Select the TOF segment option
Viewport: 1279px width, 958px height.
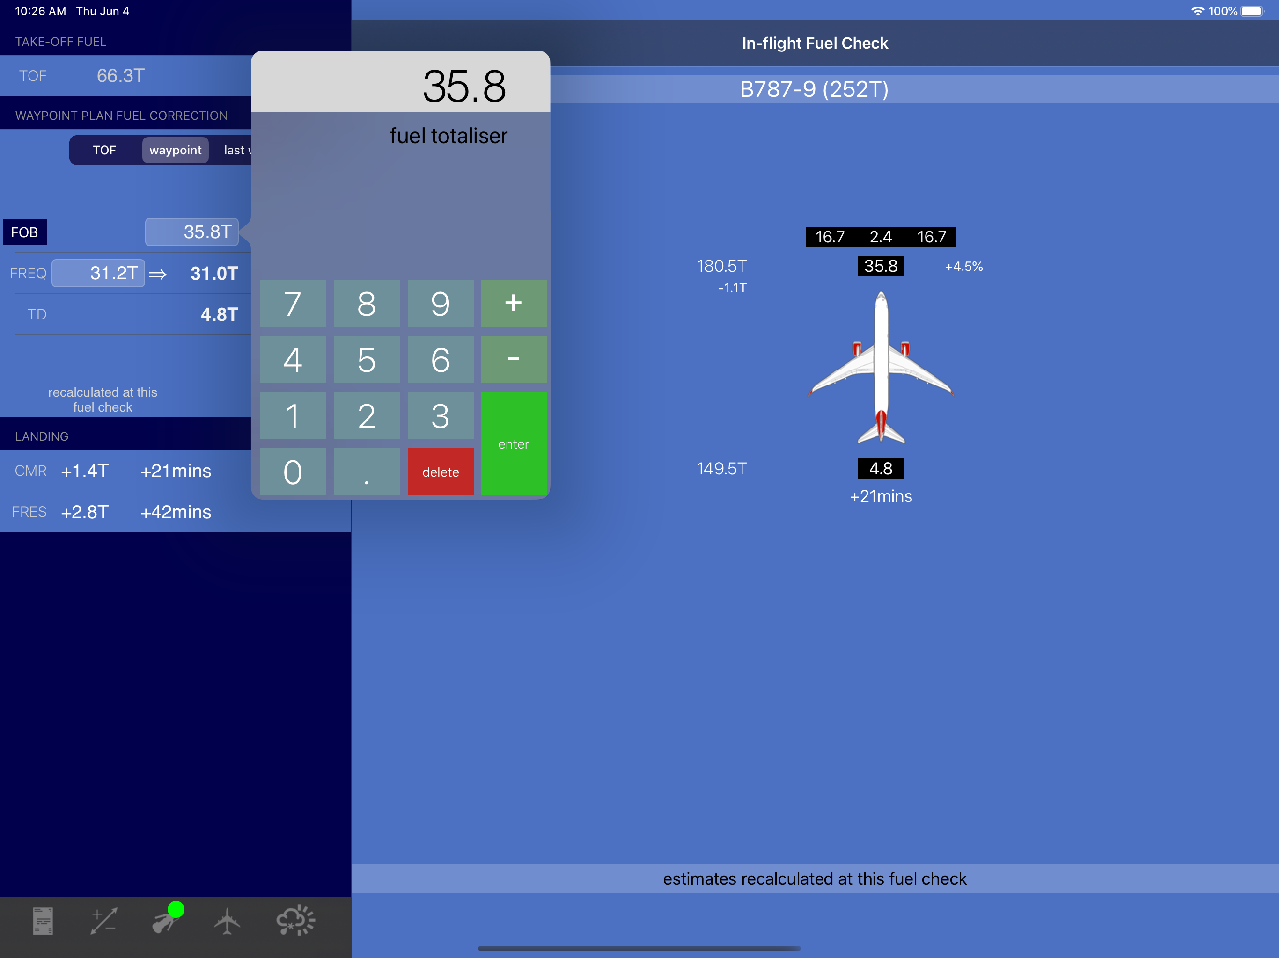click(104, 150)
